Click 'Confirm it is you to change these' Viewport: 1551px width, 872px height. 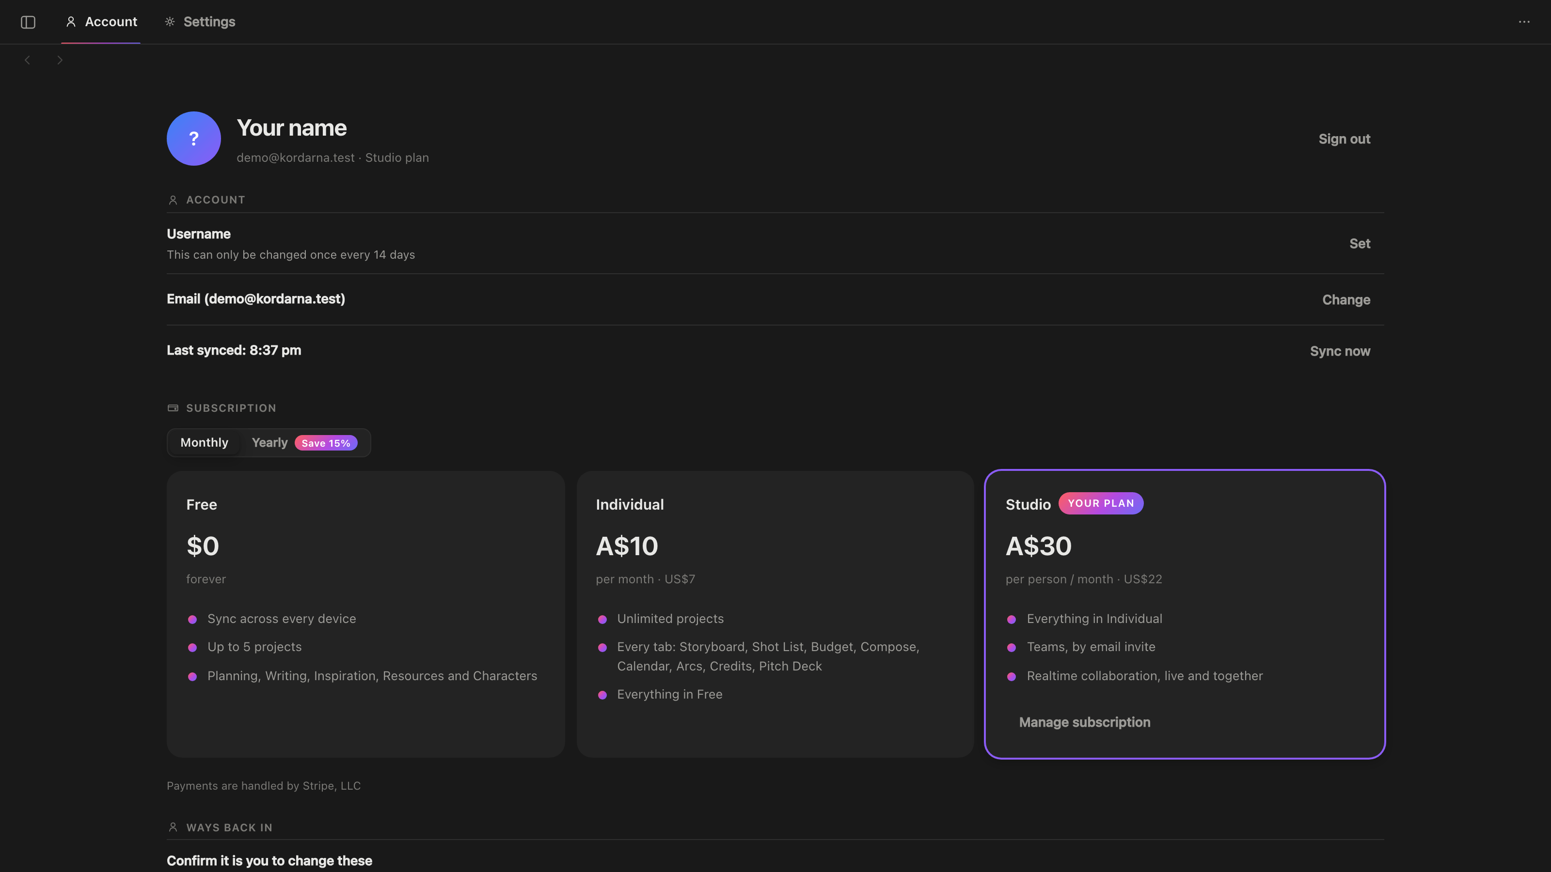269,861
